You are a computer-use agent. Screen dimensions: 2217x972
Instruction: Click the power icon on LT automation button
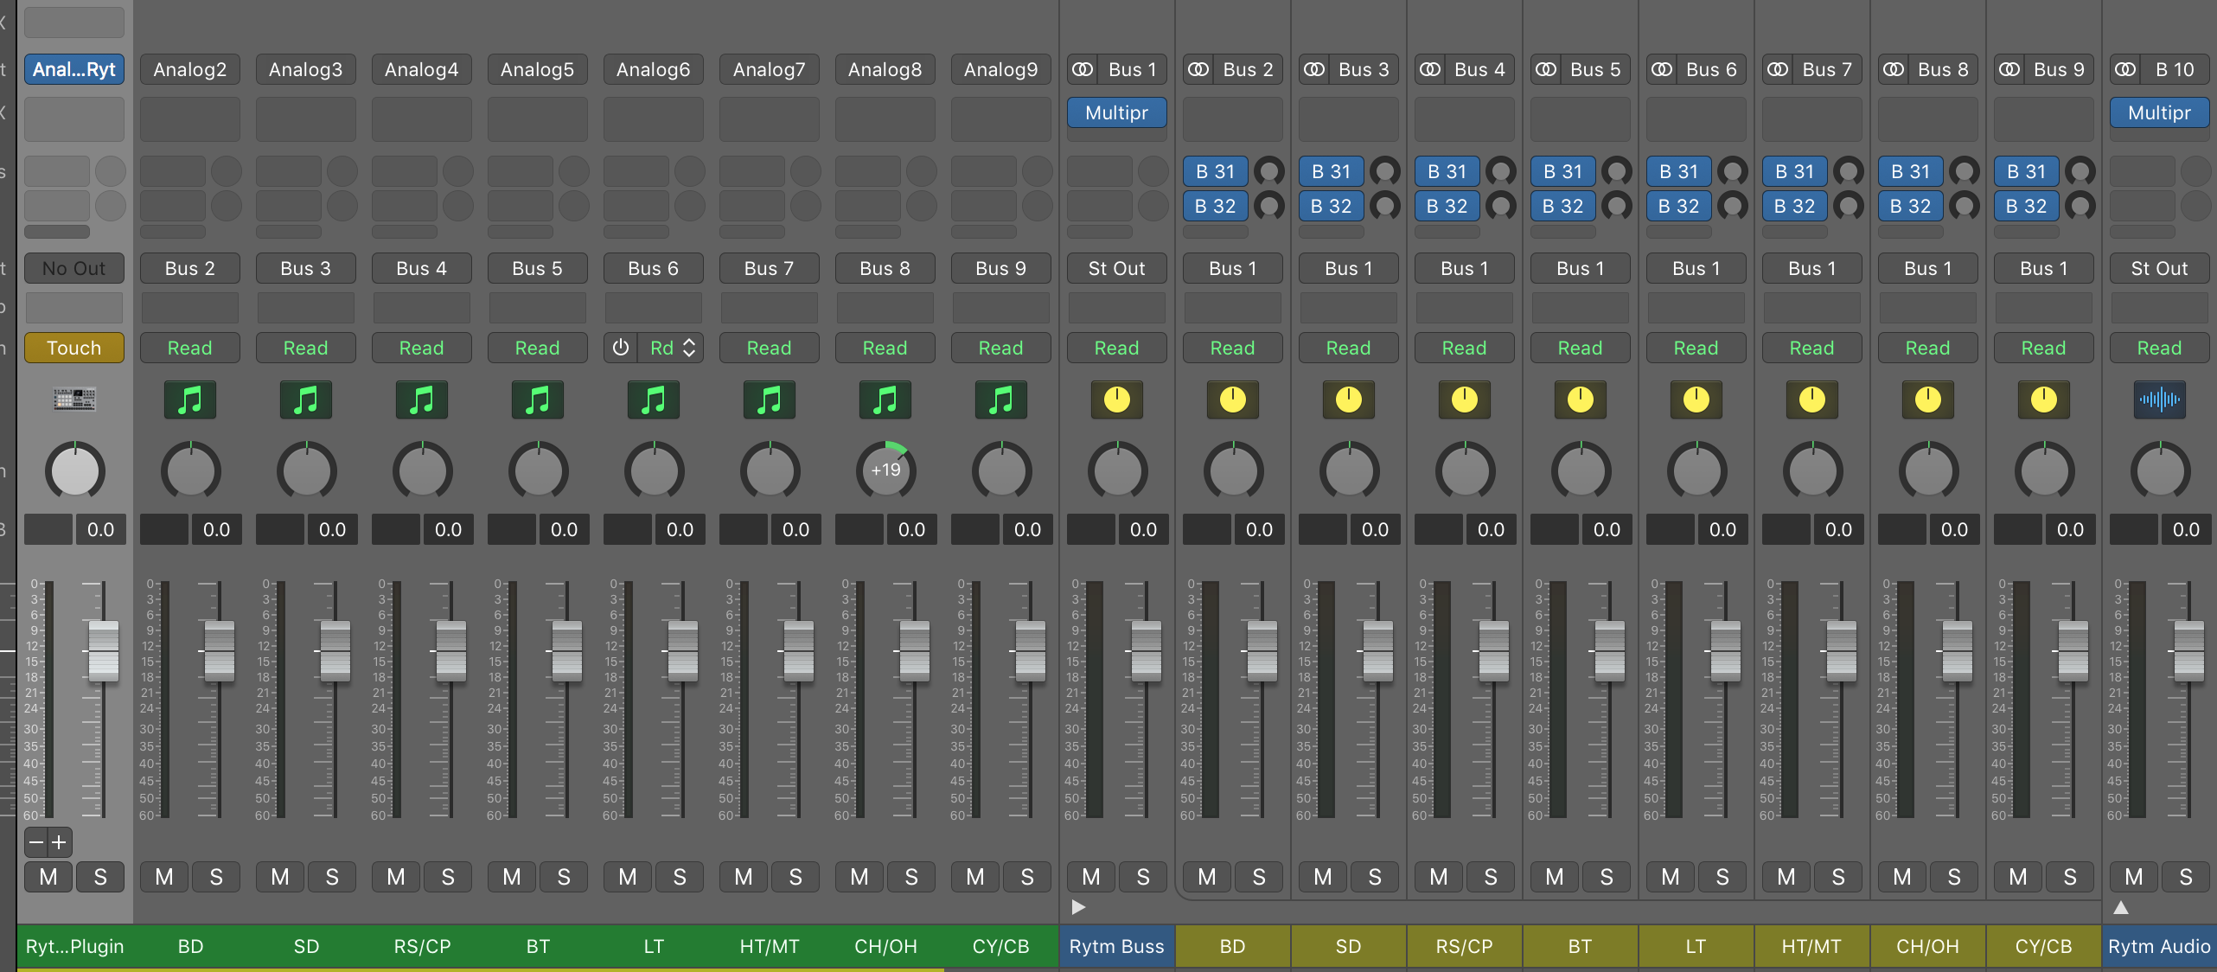[621, 348]
